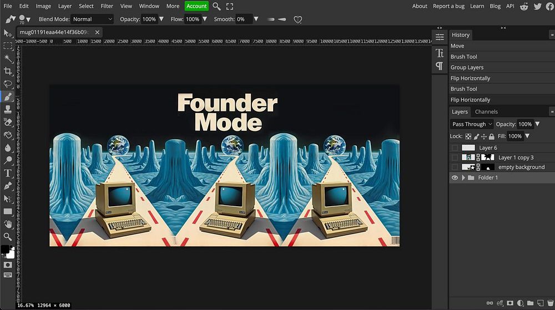
Task: Select the Paint Bucket tool
Action: click(x=7, y=135)
